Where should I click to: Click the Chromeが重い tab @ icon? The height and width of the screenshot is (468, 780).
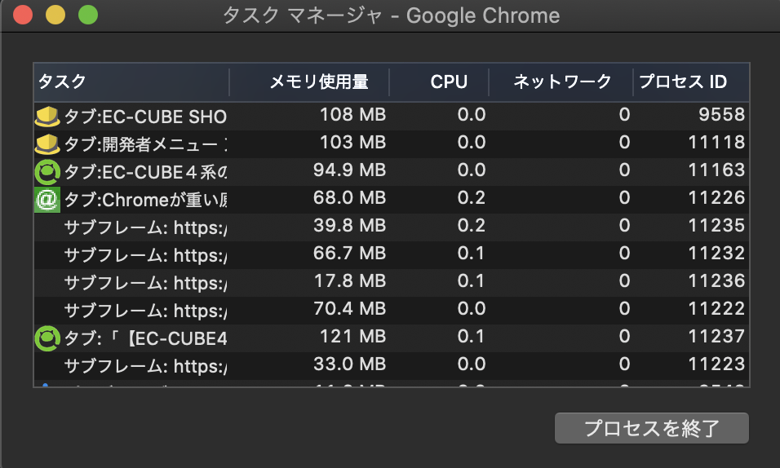47,199
